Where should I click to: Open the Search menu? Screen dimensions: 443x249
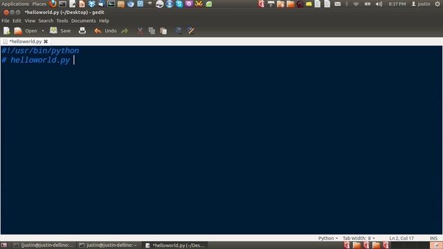pyautogui.click(x=46, y=21)
